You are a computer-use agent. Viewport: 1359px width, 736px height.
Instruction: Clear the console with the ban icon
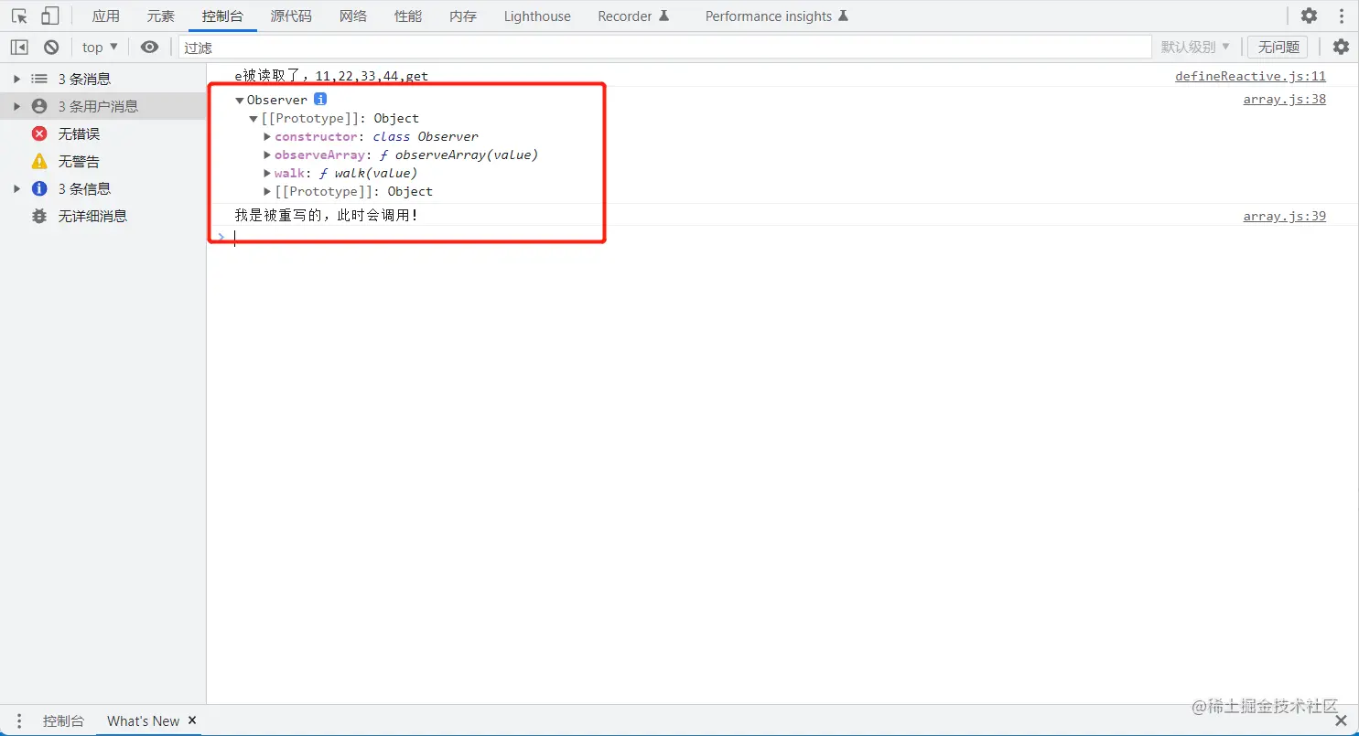[51, 47]
